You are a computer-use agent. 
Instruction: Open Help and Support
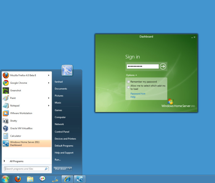(64, 153)
